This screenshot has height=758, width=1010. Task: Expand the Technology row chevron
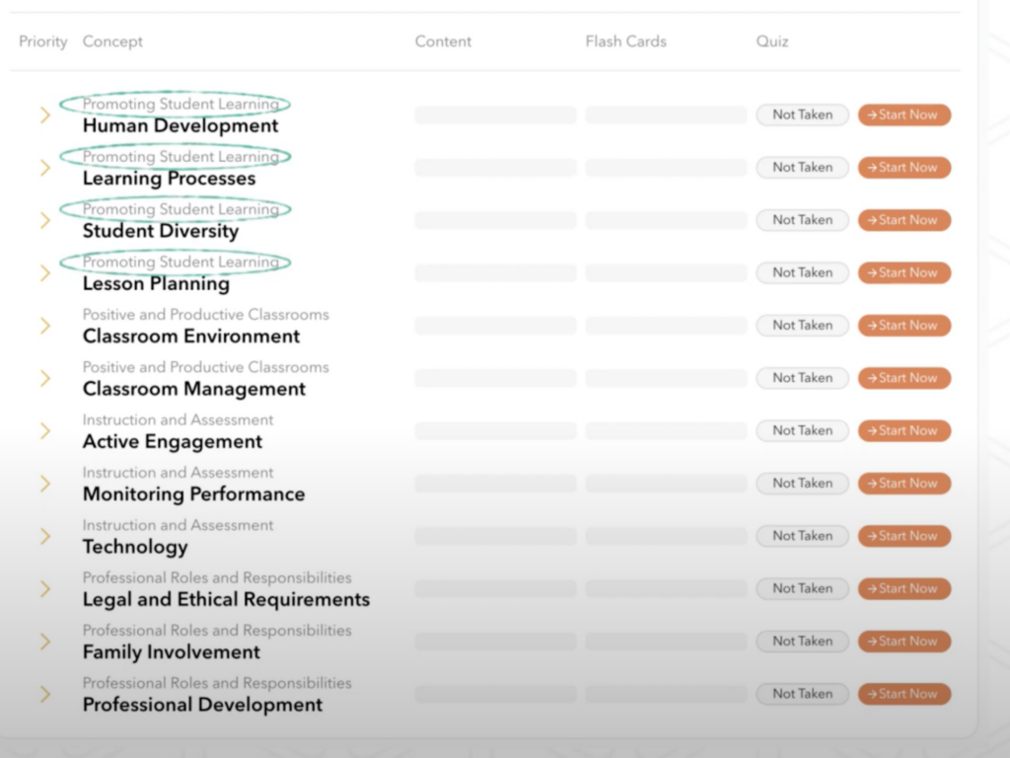point(44,536)
